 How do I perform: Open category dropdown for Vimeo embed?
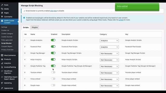coord(109,79)
